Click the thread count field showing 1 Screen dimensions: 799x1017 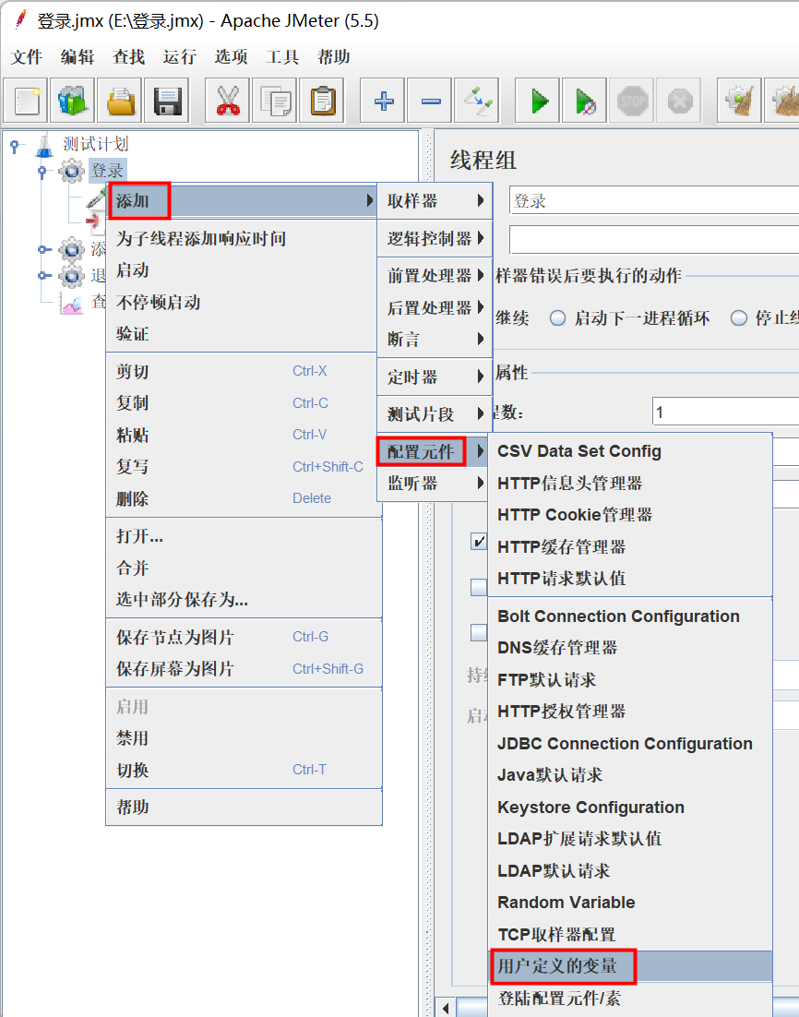pos(725,413)
